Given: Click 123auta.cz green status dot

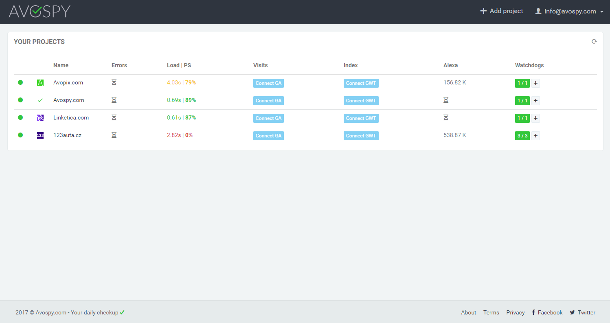Looking at the screenshot, I should point(20,135).
